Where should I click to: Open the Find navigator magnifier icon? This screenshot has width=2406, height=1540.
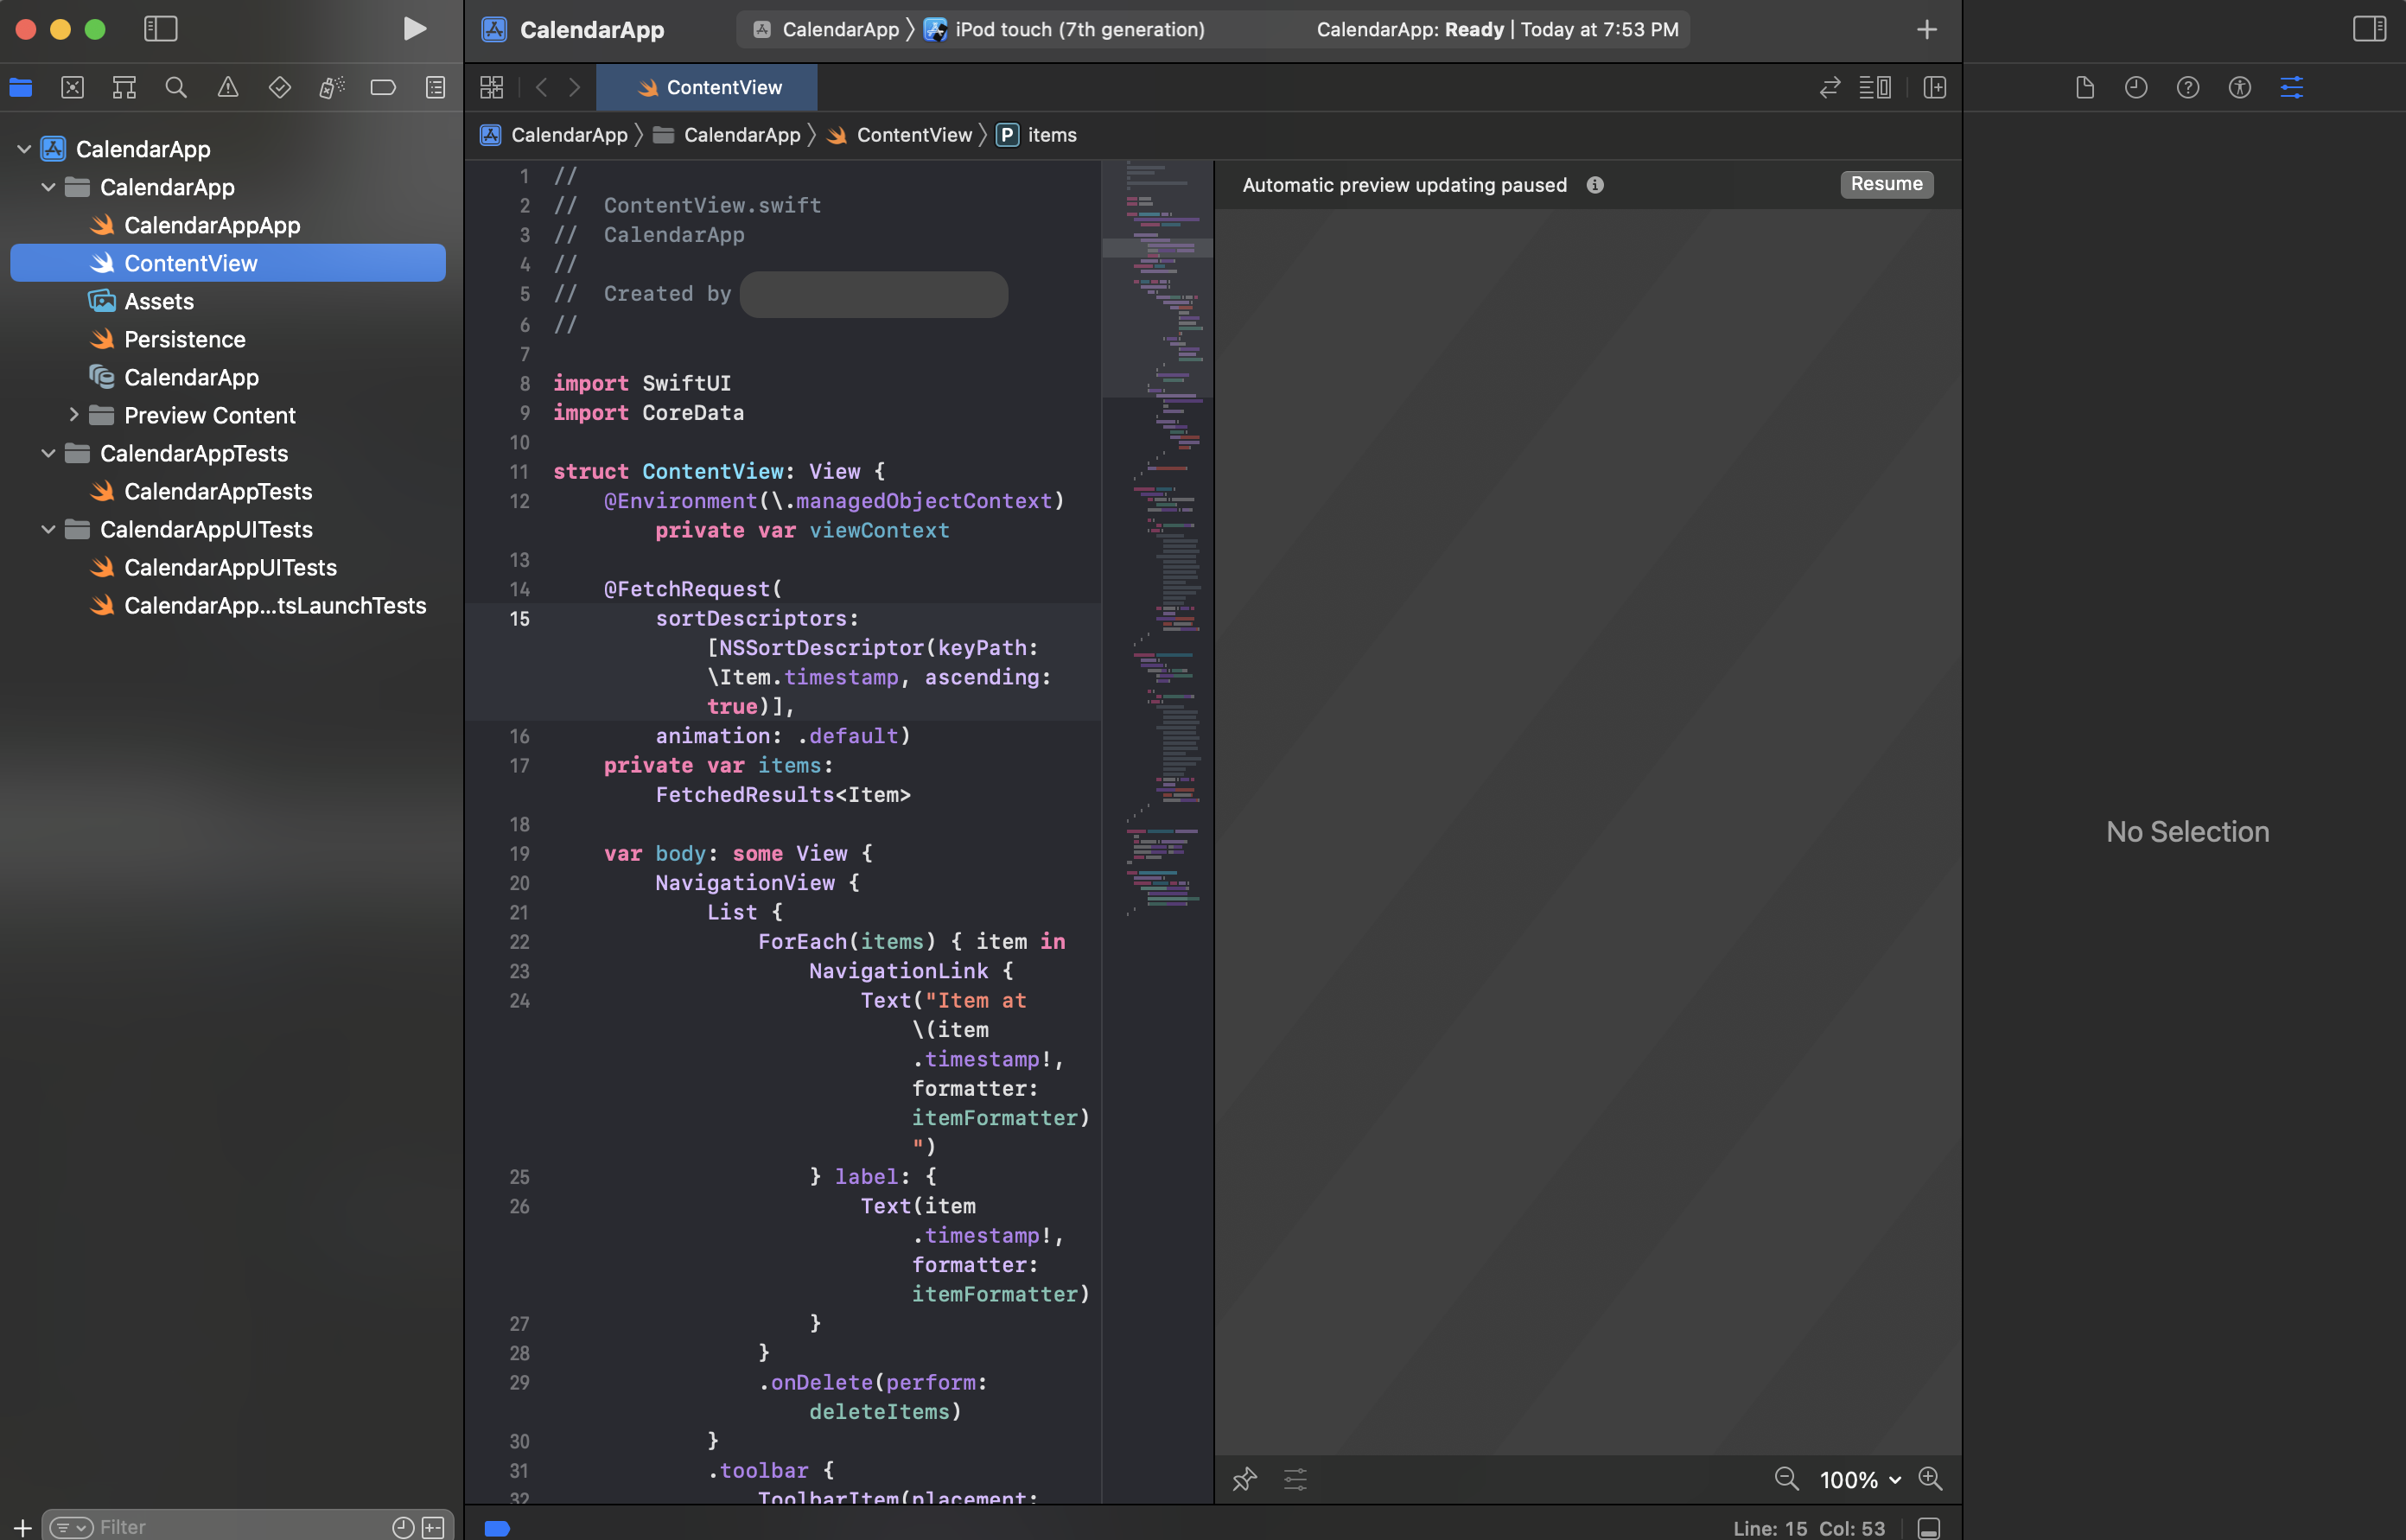[x=176, y=88]
